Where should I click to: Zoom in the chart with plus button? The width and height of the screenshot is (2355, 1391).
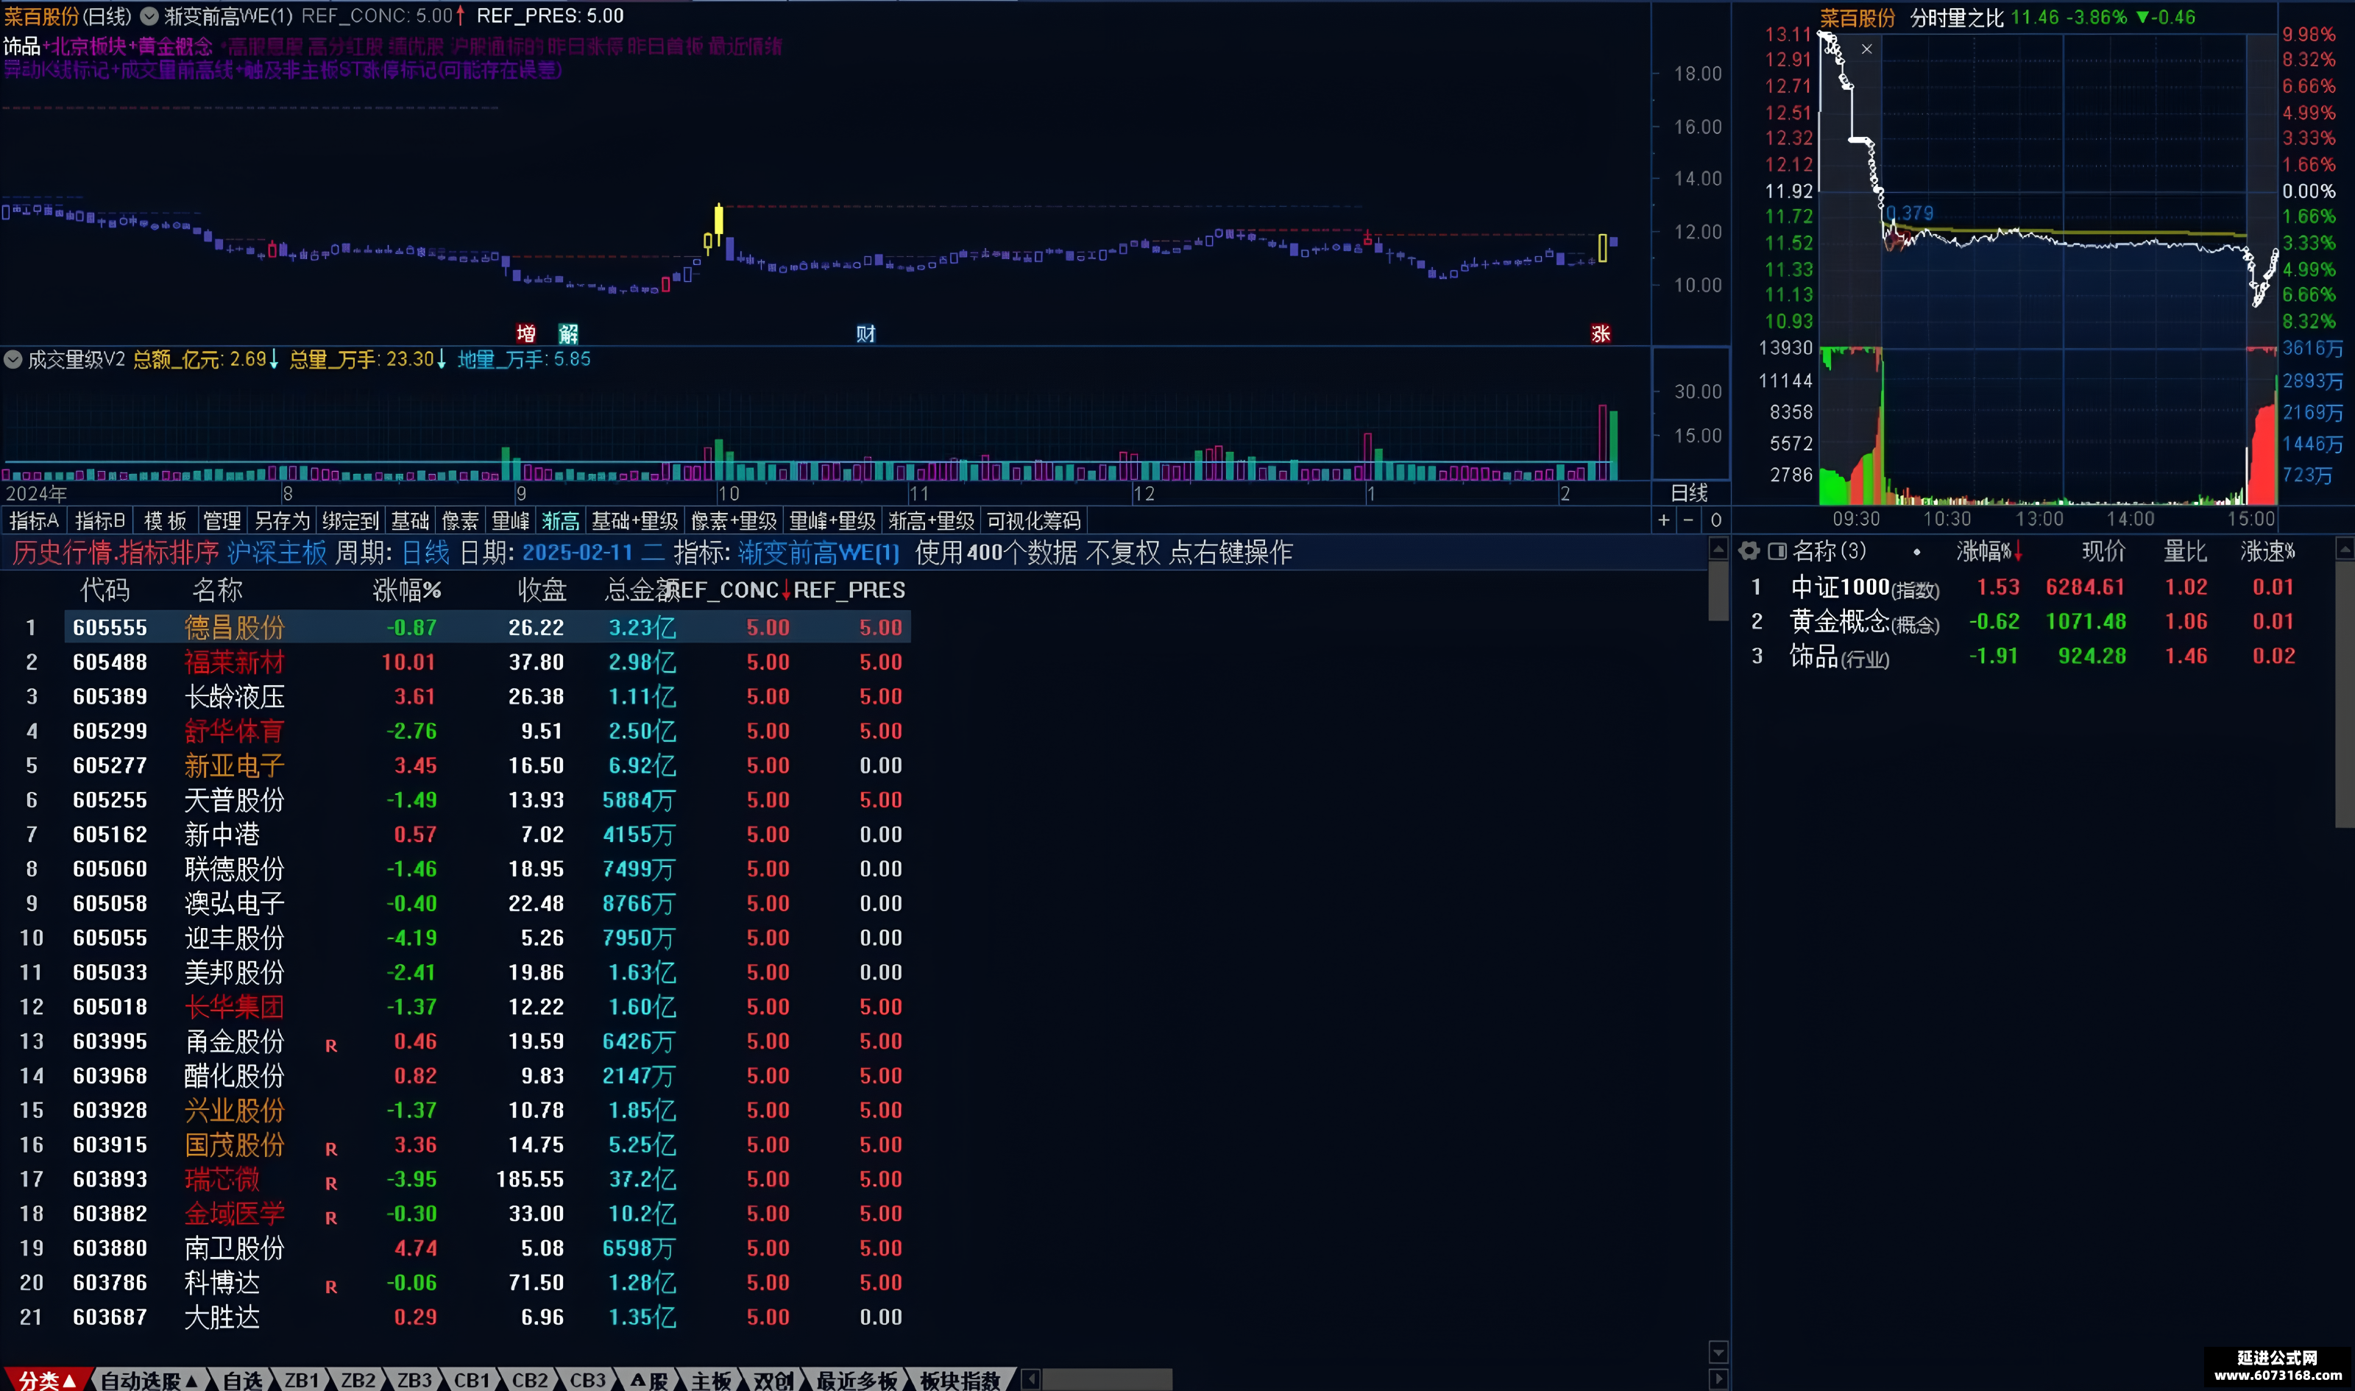point(1663,520)
